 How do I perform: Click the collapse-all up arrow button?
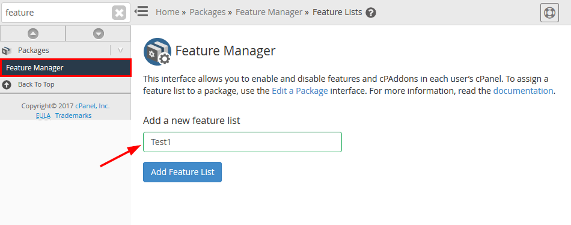(x=33, y=34)
